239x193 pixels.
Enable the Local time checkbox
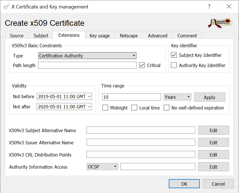click(134, 108)
